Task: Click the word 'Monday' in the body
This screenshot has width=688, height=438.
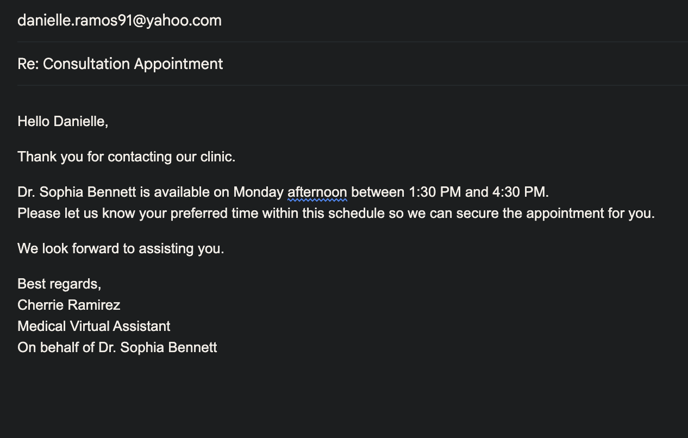Action: [258, 192]
